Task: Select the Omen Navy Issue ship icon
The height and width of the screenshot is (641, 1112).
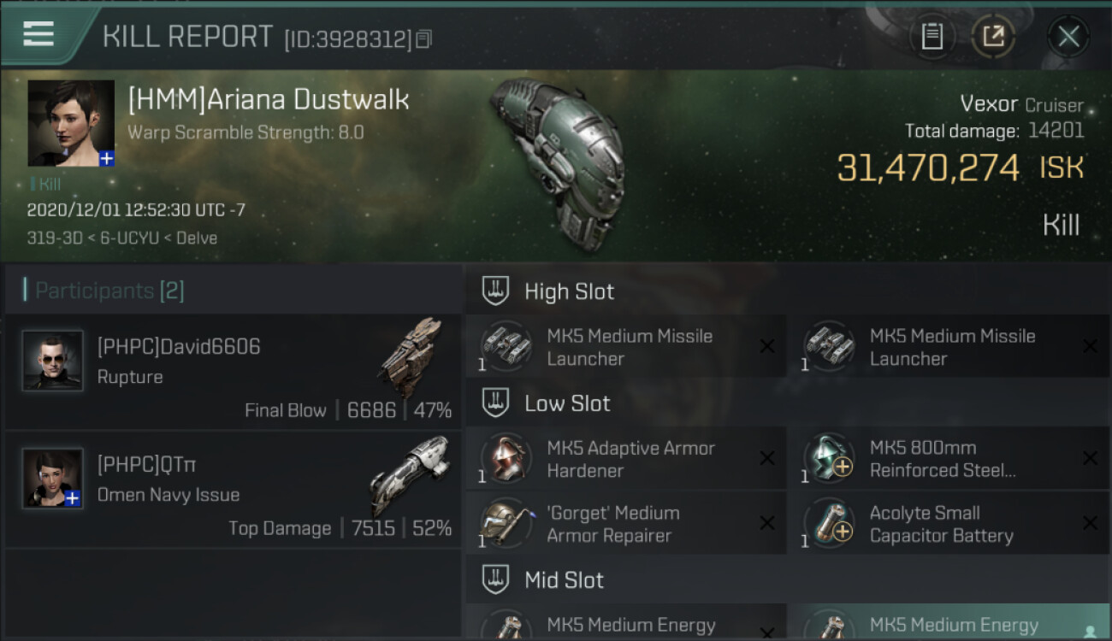Action: click(410, 475)
